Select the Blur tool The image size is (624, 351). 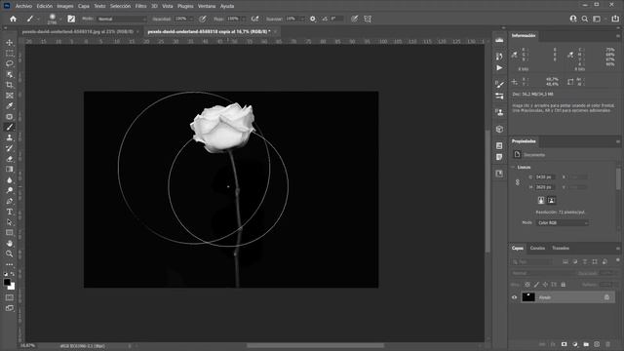click(10, 179)
